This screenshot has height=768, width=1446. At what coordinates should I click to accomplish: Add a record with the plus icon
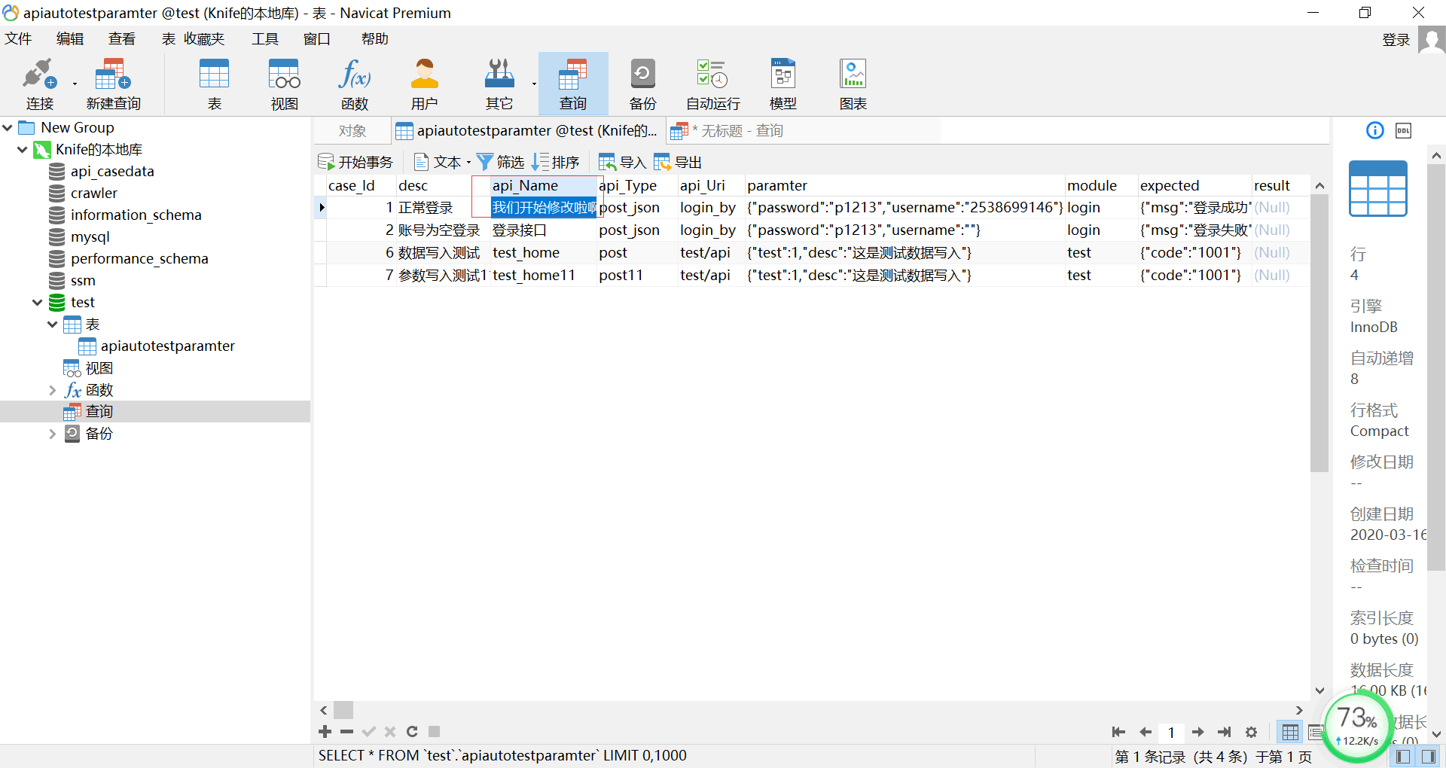pos(325,731)
